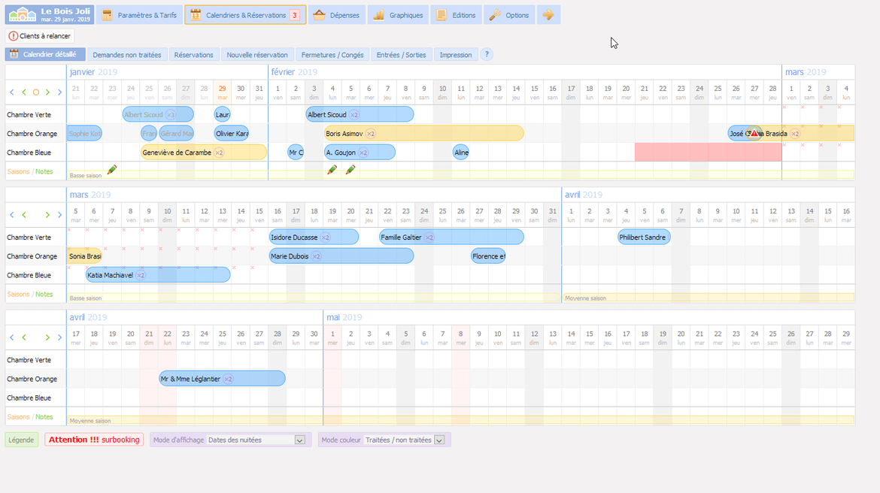Click the blue question mark help icon
This screenshot has width=880, height=493.
tap(487, 55)
